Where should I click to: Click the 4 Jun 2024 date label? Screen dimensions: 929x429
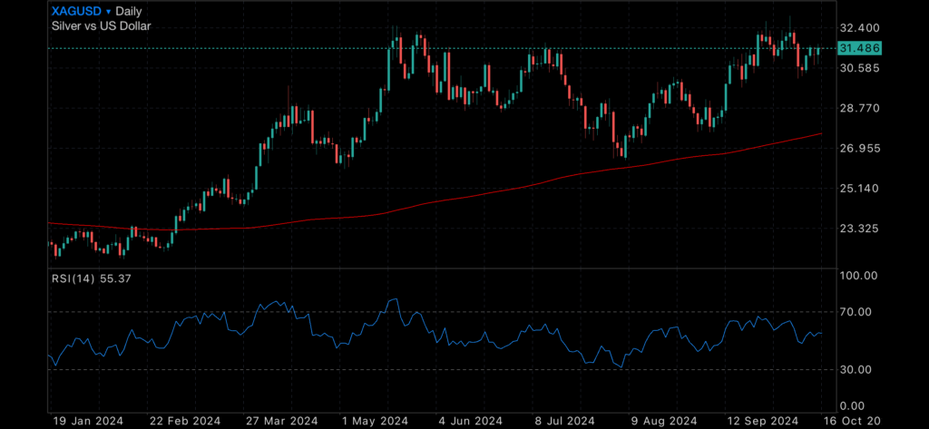point(472,421)
